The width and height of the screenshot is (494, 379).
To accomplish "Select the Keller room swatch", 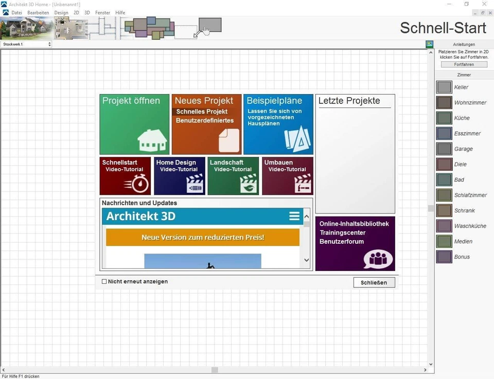I will click(x=444, y=87).
